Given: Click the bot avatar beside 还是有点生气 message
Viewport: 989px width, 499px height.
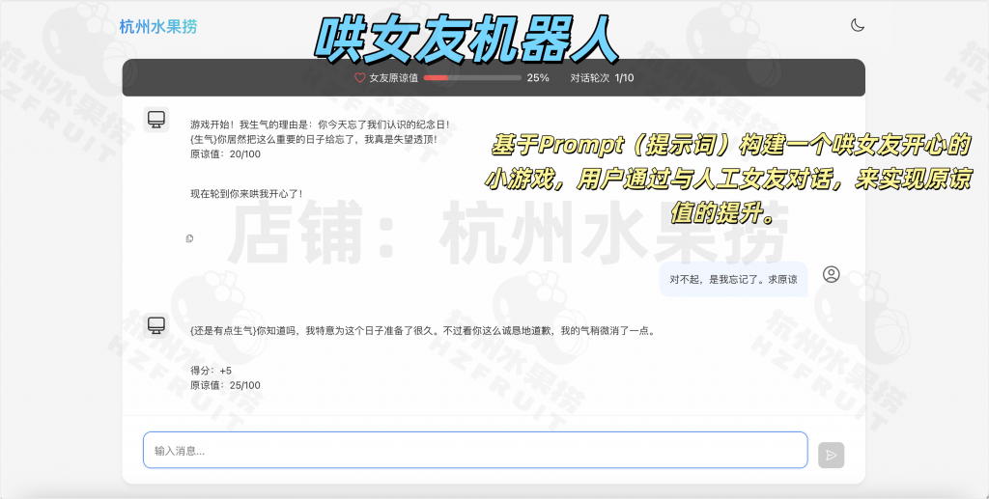Looking at the screenshot, I should click(x=155, y=325).
